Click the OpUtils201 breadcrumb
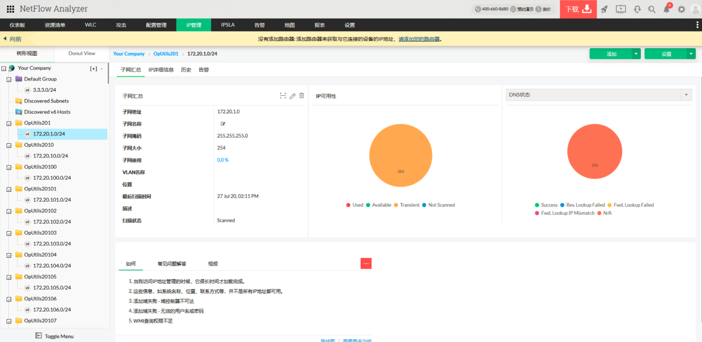This screenshot has width=702, height=342. [166, 53]
